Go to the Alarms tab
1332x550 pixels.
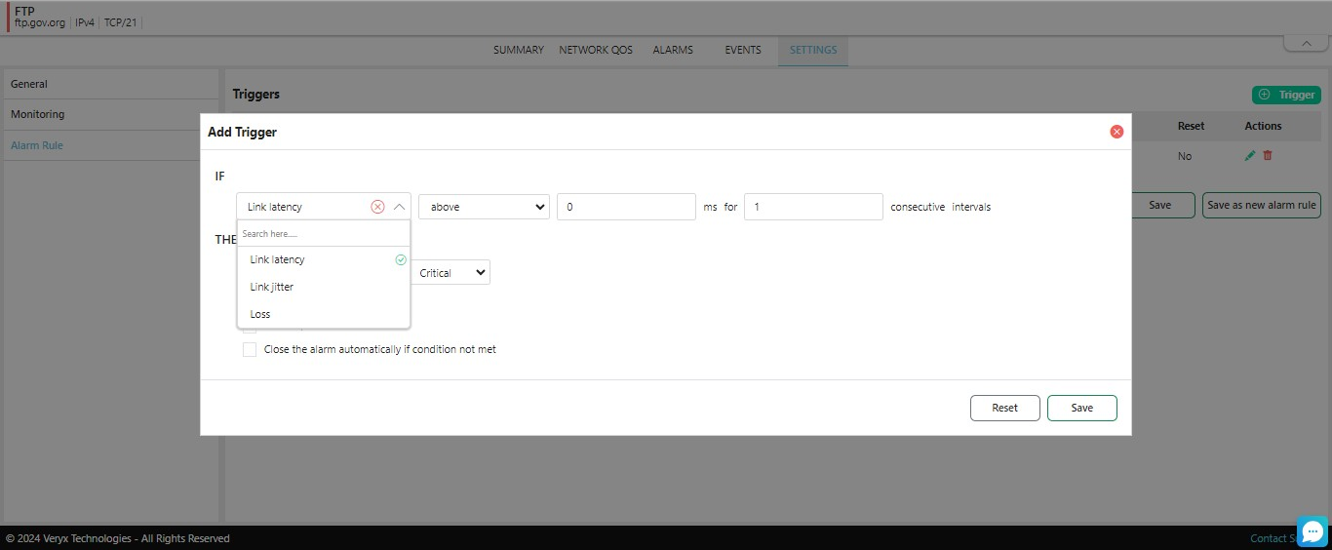673,50
